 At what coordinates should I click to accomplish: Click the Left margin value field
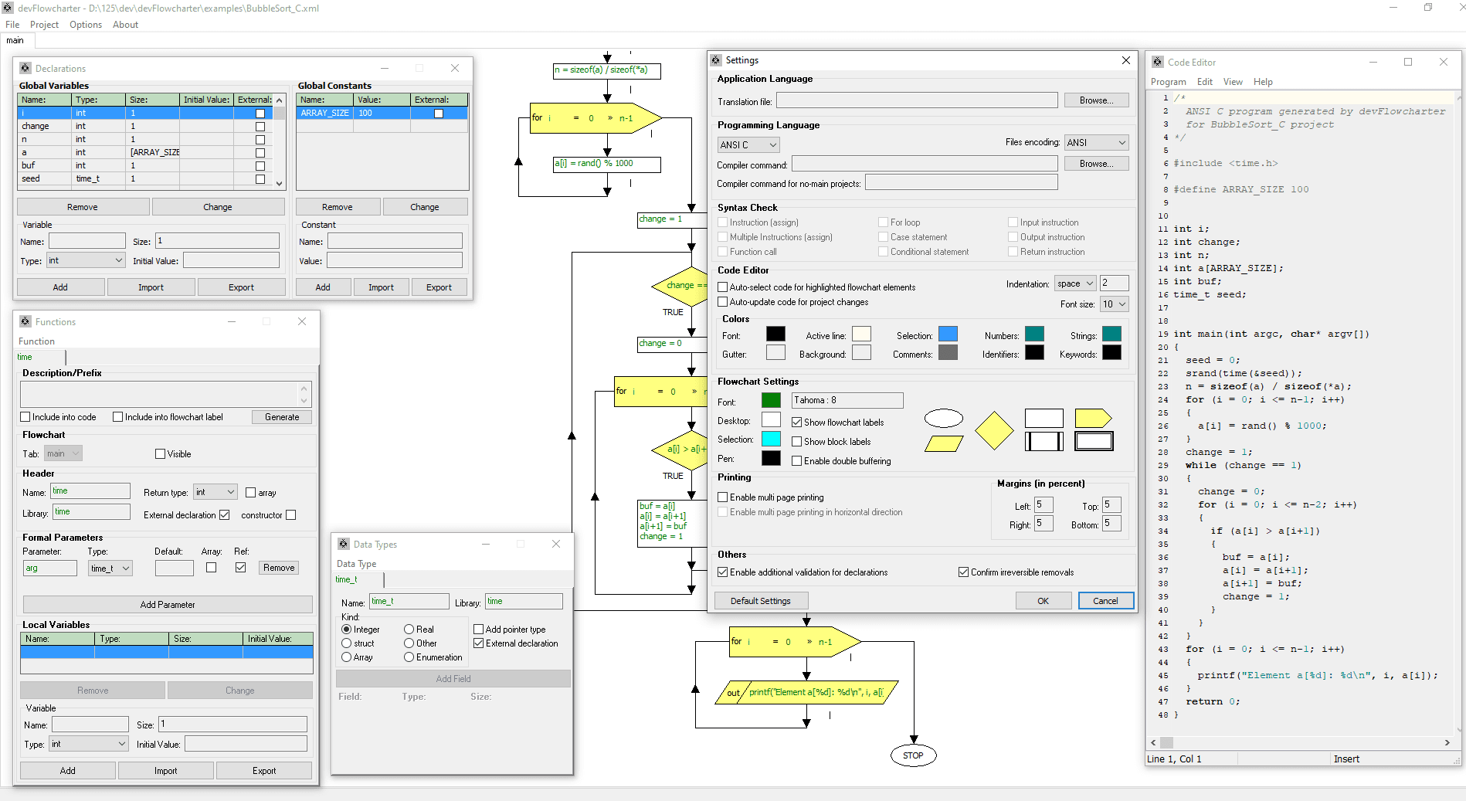point(1044,505)
